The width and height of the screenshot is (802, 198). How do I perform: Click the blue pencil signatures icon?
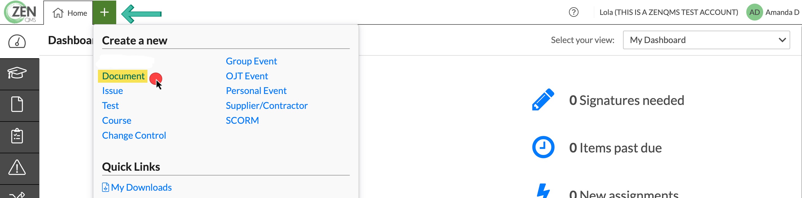pos(543,100)
